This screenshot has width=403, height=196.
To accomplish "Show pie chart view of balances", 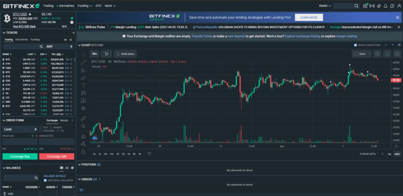I will (72, 168).
